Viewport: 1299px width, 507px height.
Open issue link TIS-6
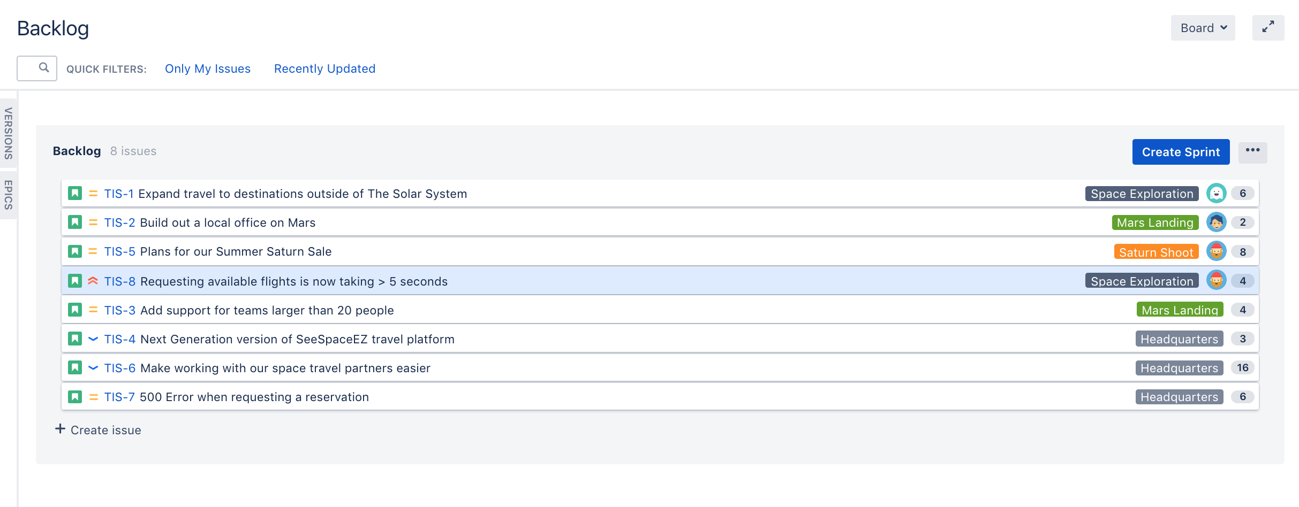pos(119,368)
